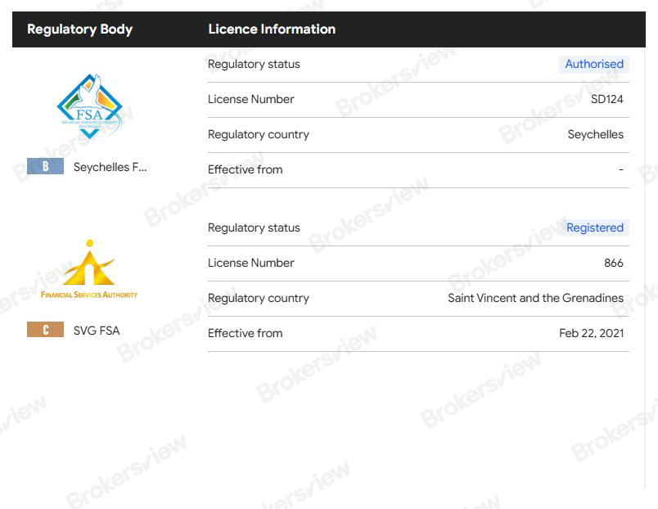This screenshot has width=658, height=509.
Task: Click the first Regulatory status label
Action: tap(254, 64)
